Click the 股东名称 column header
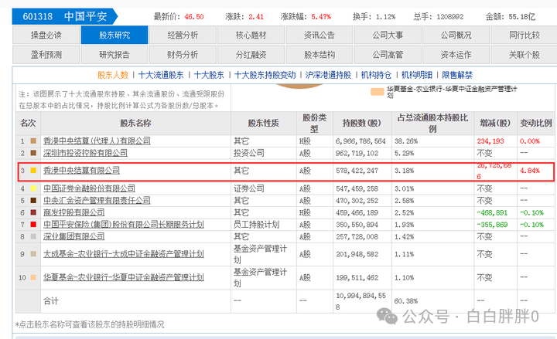The image size is (557, 339). (x=135, y=124)
